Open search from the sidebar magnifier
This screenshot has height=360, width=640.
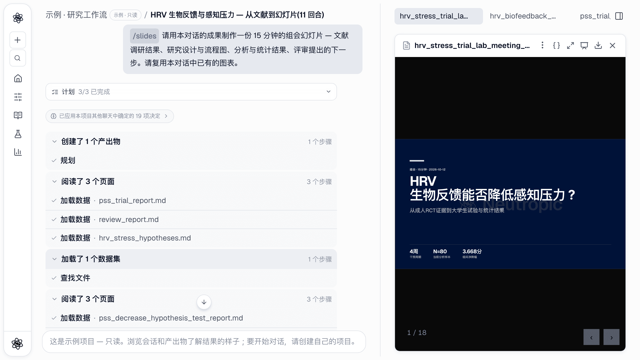pos(18,58)
